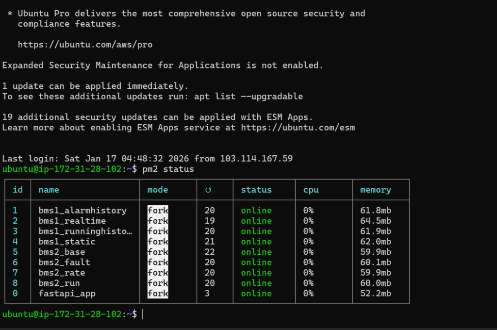Click the IP address 103.114.167.59
This screenshot has width=497, height=330.
coord(256,159)
